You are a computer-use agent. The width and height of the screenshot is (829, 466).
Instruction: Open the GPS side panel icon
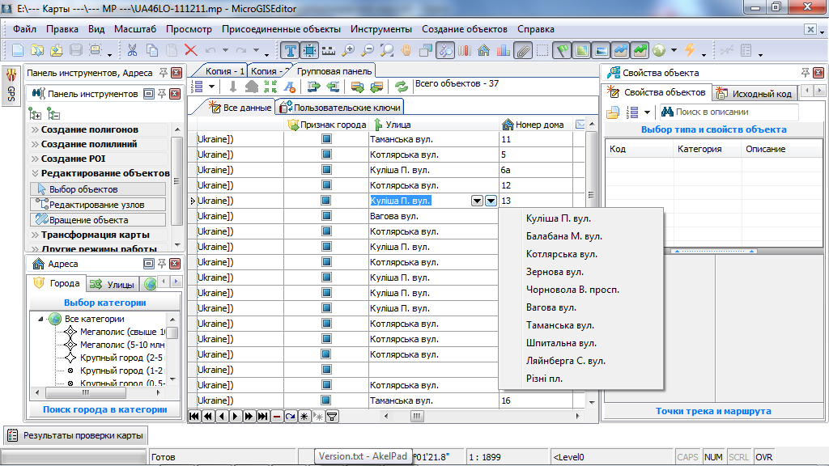(x=11, y=86)
